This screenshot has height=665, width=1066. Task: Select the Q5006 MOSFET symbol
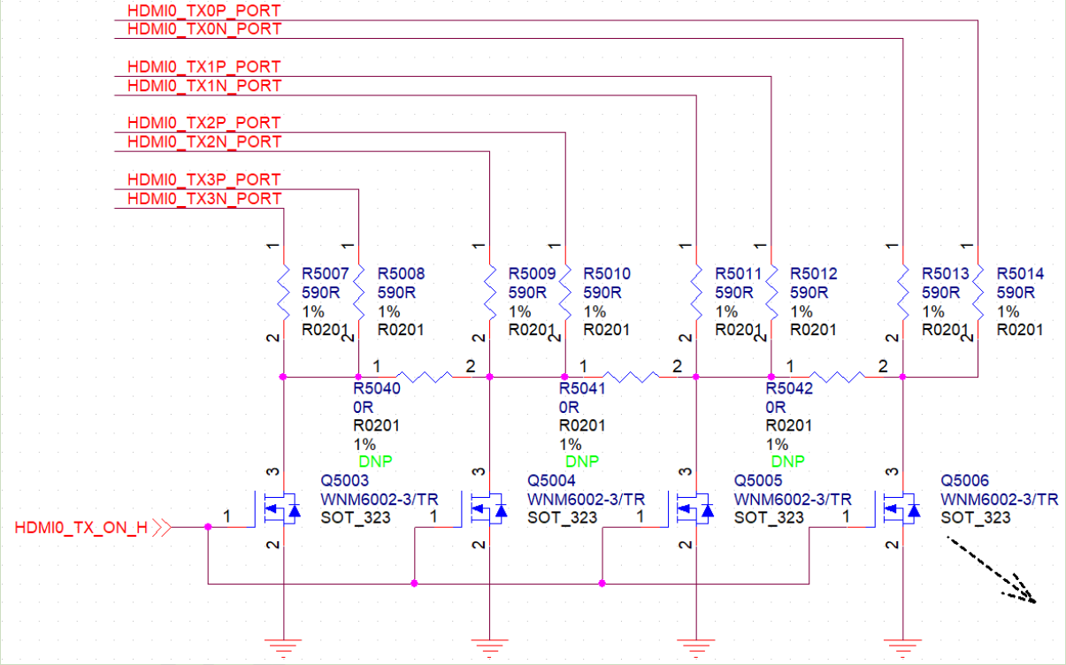(897, 510)
